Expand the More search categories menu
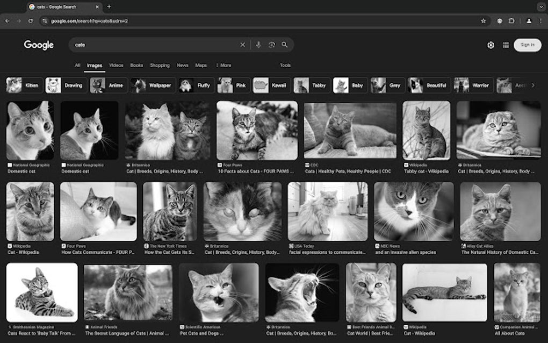The width and height of the screenshot is (548, 343). coord(223,65)
